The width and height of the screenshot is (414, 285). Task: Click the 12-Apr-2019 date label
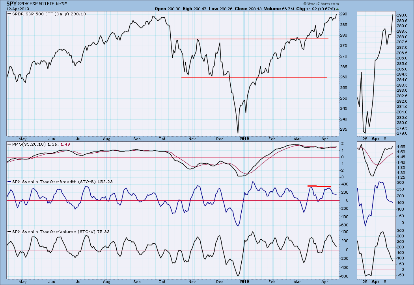click(18, 9)
